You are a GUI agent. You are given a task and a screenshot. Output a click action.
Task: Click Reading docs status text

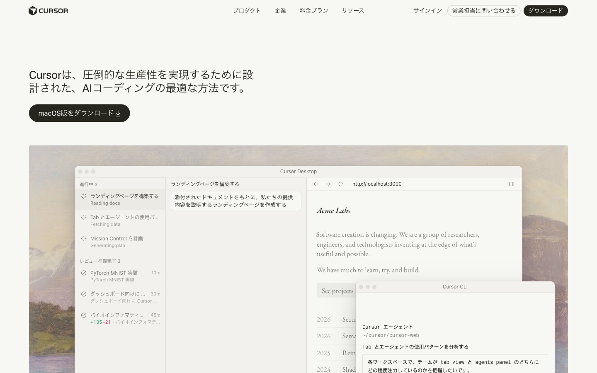point(105,203)
